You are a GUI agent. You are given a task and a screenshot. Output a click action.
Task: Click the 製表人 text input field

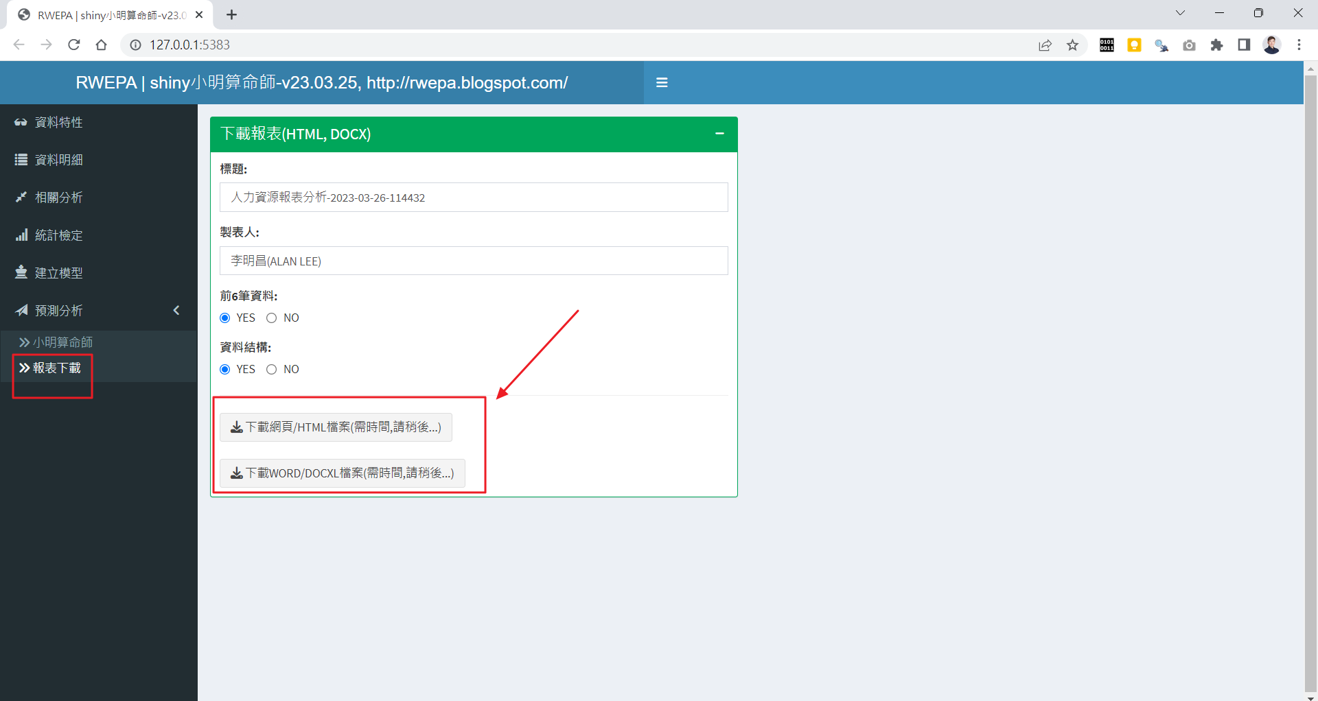pyautogui.click(x=474, y=261)
